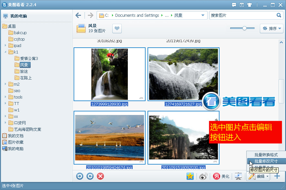This screenshot has height=190, width=286.
Task: Change skin with shirt icon
Action: click(x=250, y=5)
